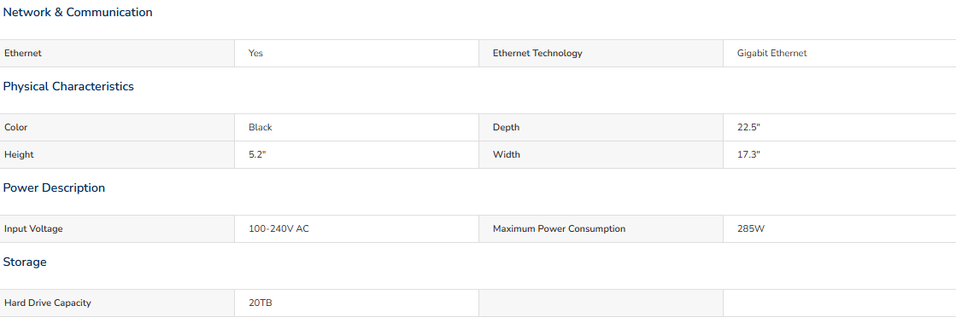
Task: Click the Network & Communication section heading
Action: (78, 12)
